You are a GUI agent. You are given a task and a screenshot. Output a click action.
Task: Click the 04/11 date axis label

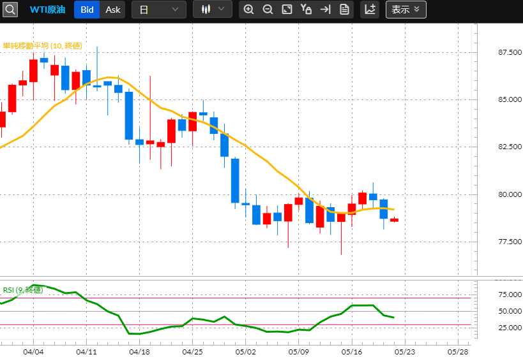tap(86, 352)
